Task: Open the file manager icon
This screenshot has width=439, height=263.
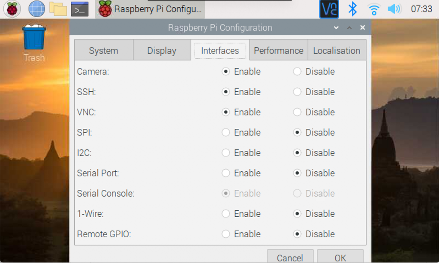Action: (58, 9)
